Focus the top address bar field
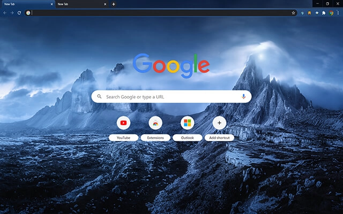Image resolution: width=343 pixels, height=214 pixels. pyautogui.click(x=161, y=13)
